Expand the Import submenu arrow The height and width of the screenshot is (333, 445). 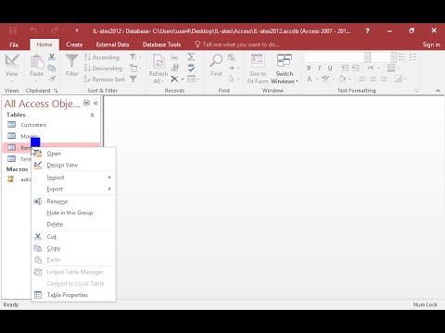109,178
